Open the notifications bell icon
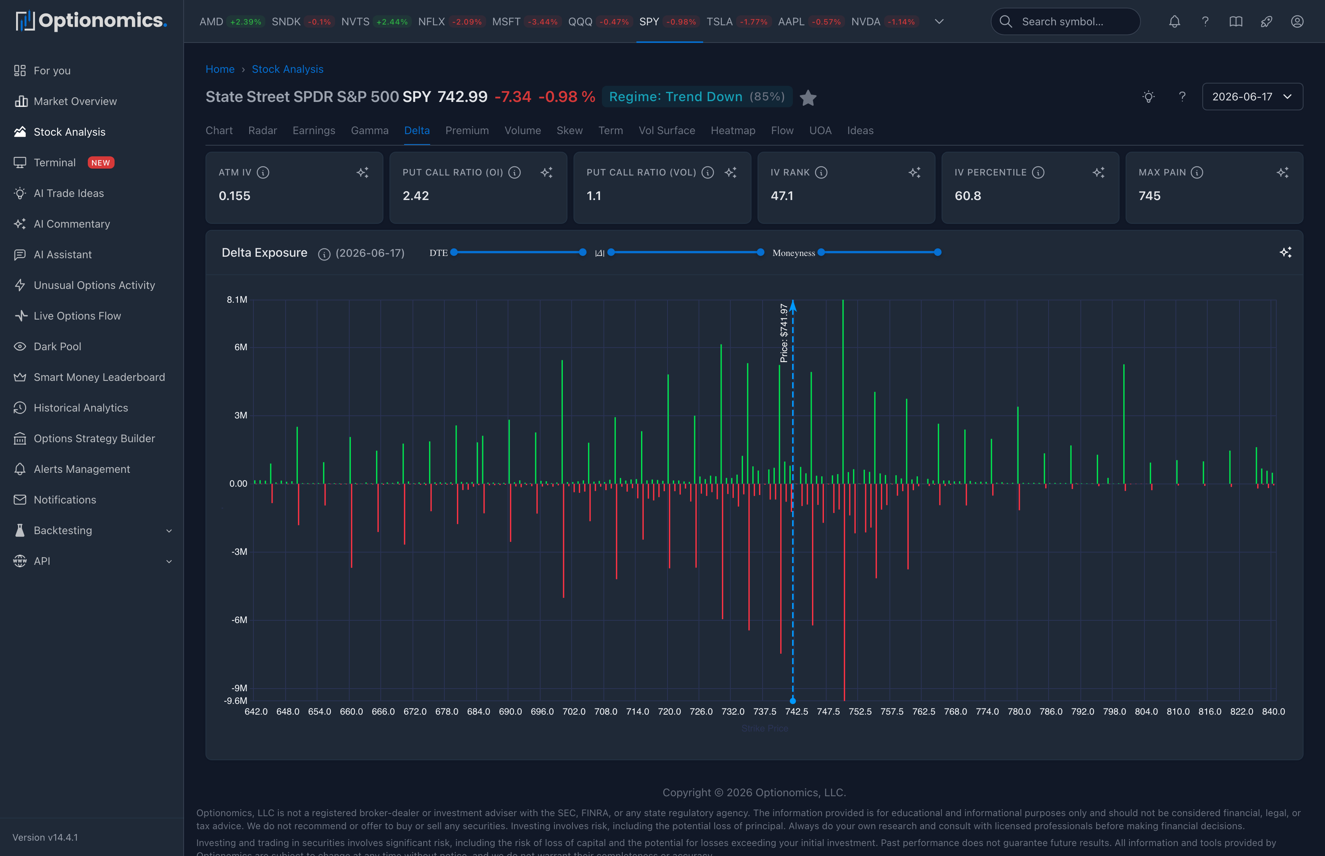 (1174, 22)
